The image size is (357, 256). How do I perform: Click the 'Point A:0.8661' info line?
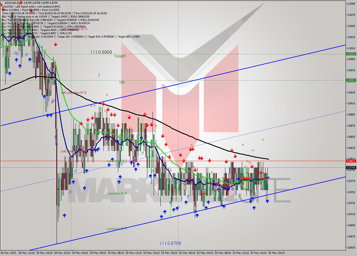11,10
